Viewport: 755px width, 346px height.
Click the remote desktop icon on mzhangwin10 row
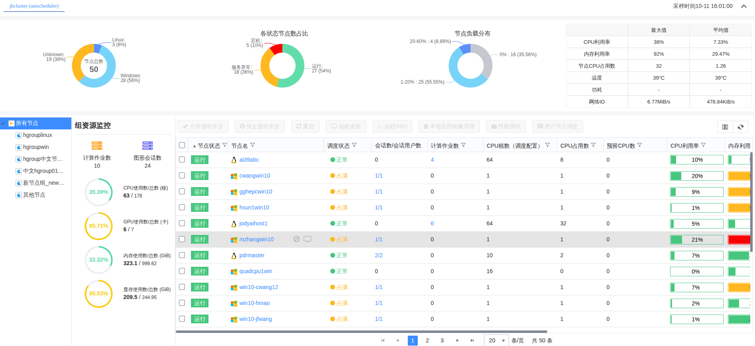pos(307,239)
